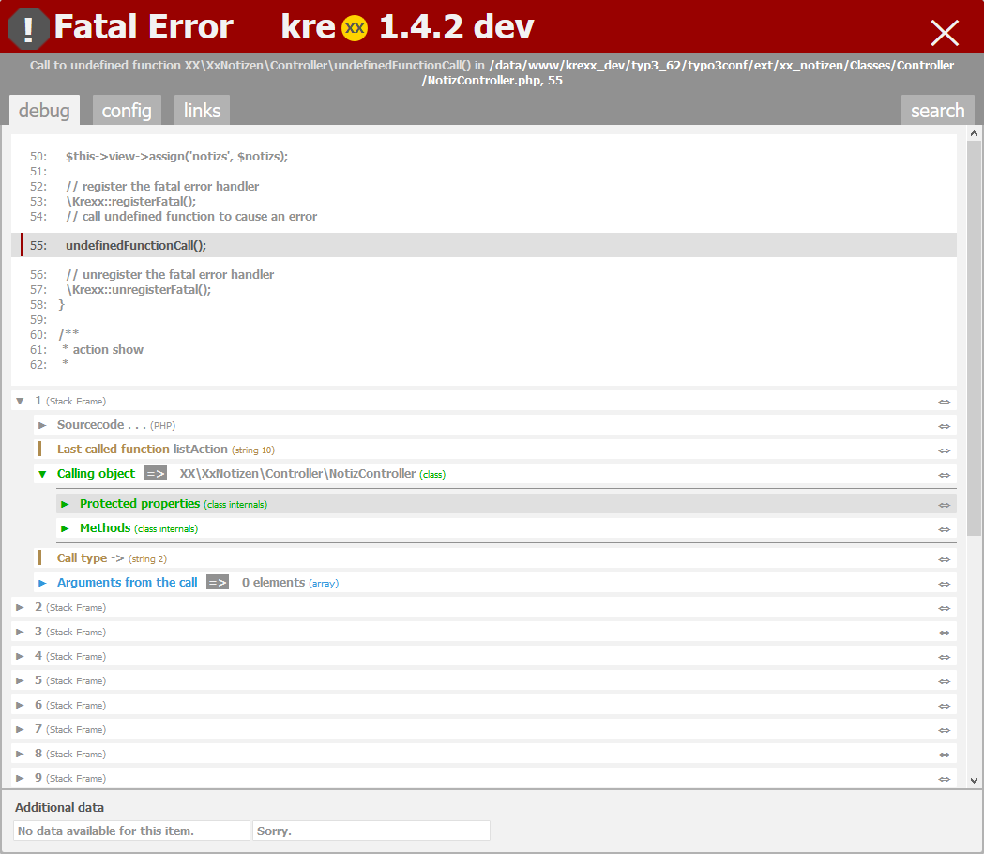Screen dimensions: 984x854
Task: Close the Fatal Error overlay with X
Action: (x=944, y=33)
